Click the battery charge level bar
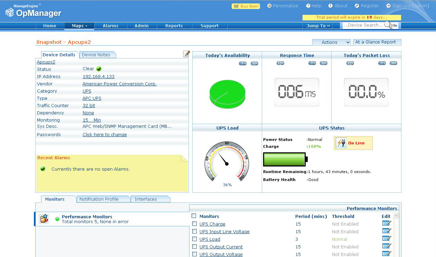This screenshot has width=436, height=257. (285, 160)
